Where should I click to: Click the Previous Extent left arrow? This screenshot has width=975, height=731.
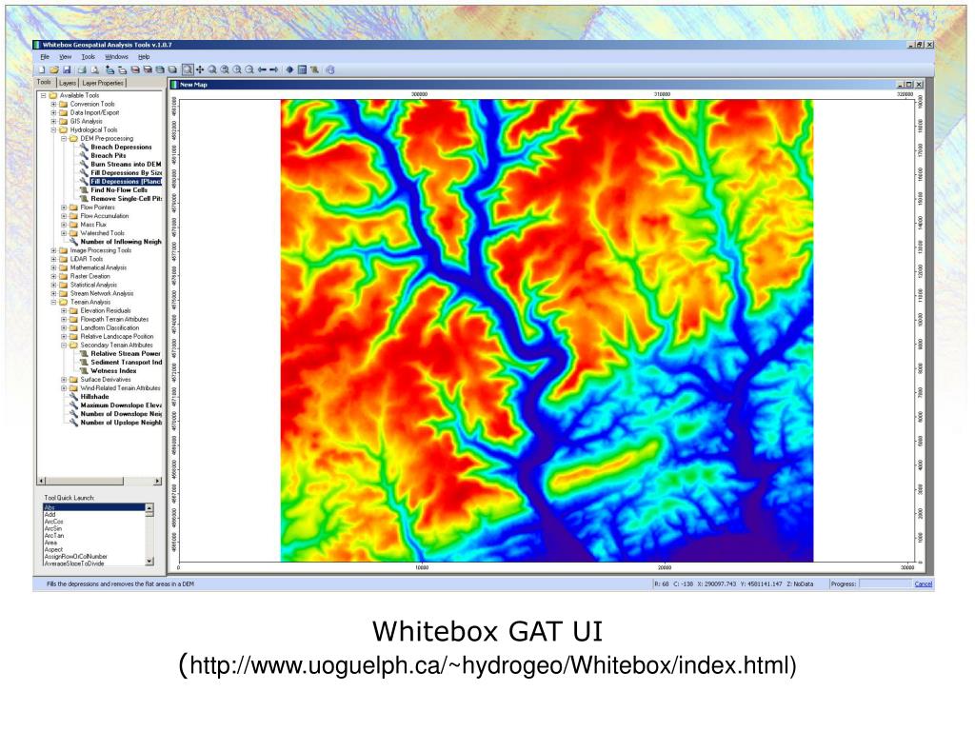click(x=261, y=69)
